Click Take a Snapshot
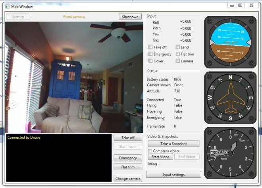This screenshot has height=188, width=262. click(173, 143)
